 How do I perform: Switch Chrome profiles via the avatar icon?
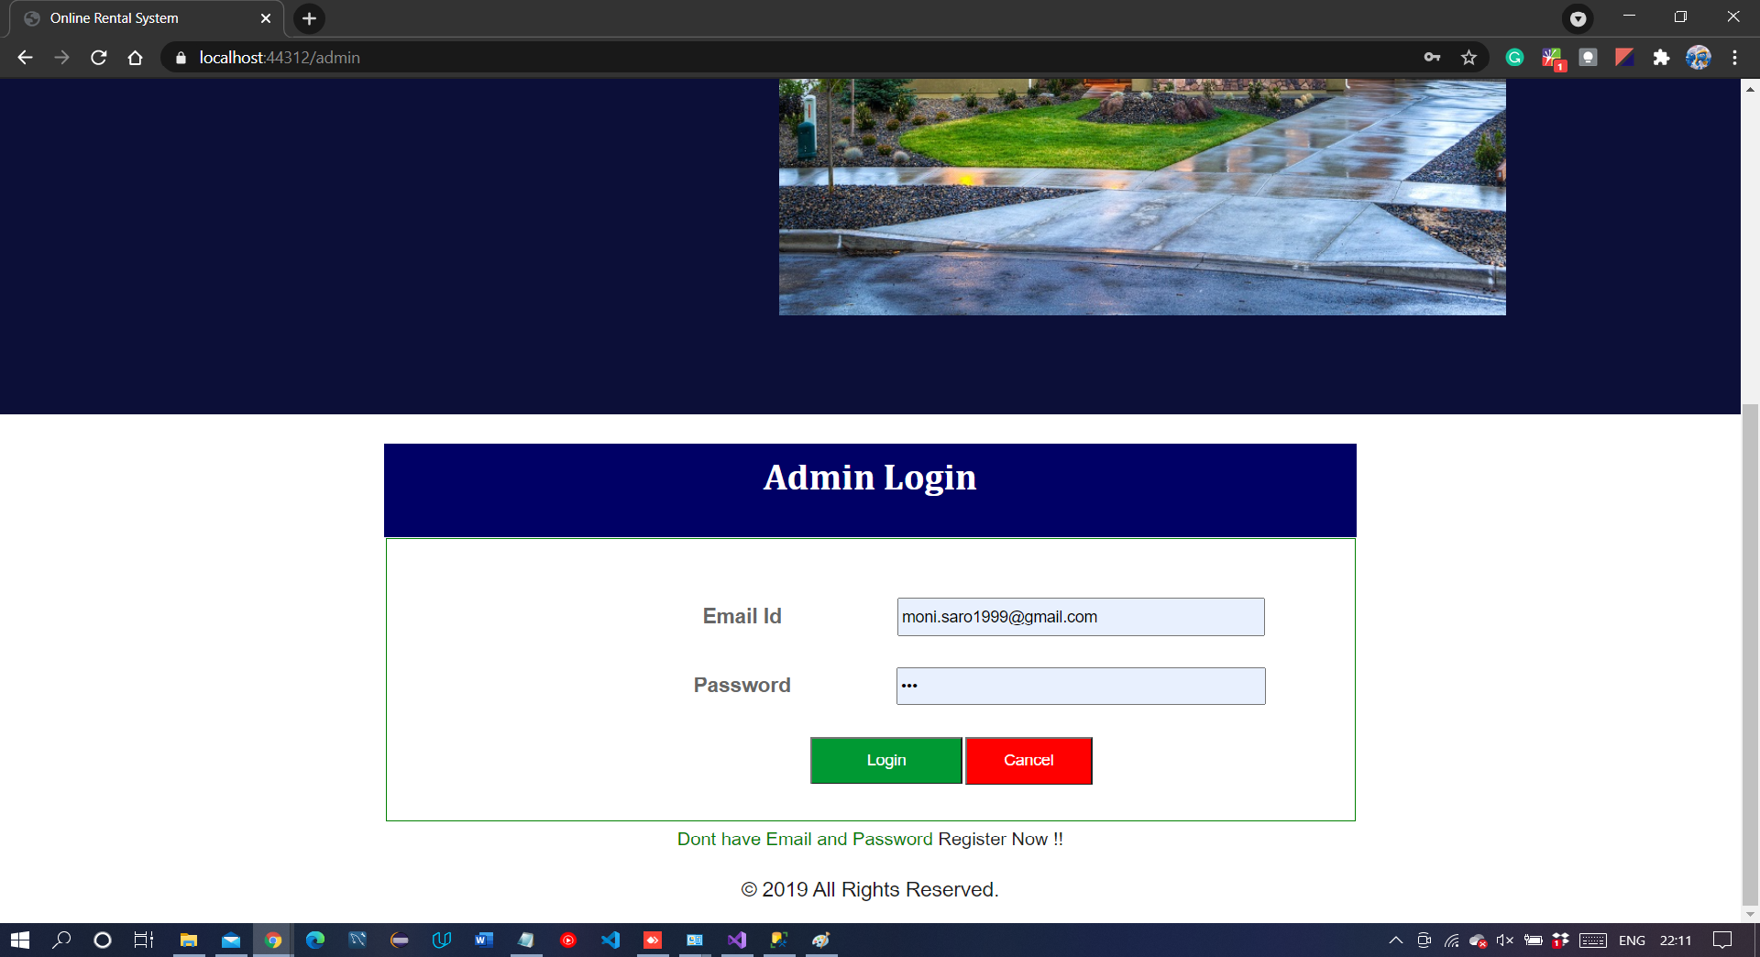[x=1699, y=57]
